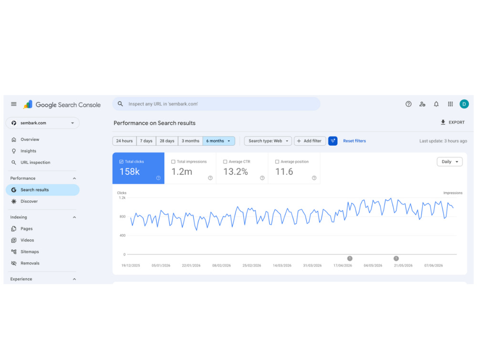Click the Removals hidden-eye icon
Image resolution: width=477 pixels, height=357 pixels.
[14, 263]
